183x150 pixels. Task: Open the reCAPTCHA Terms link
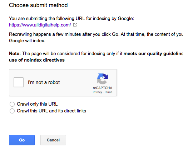pos(108,92)
